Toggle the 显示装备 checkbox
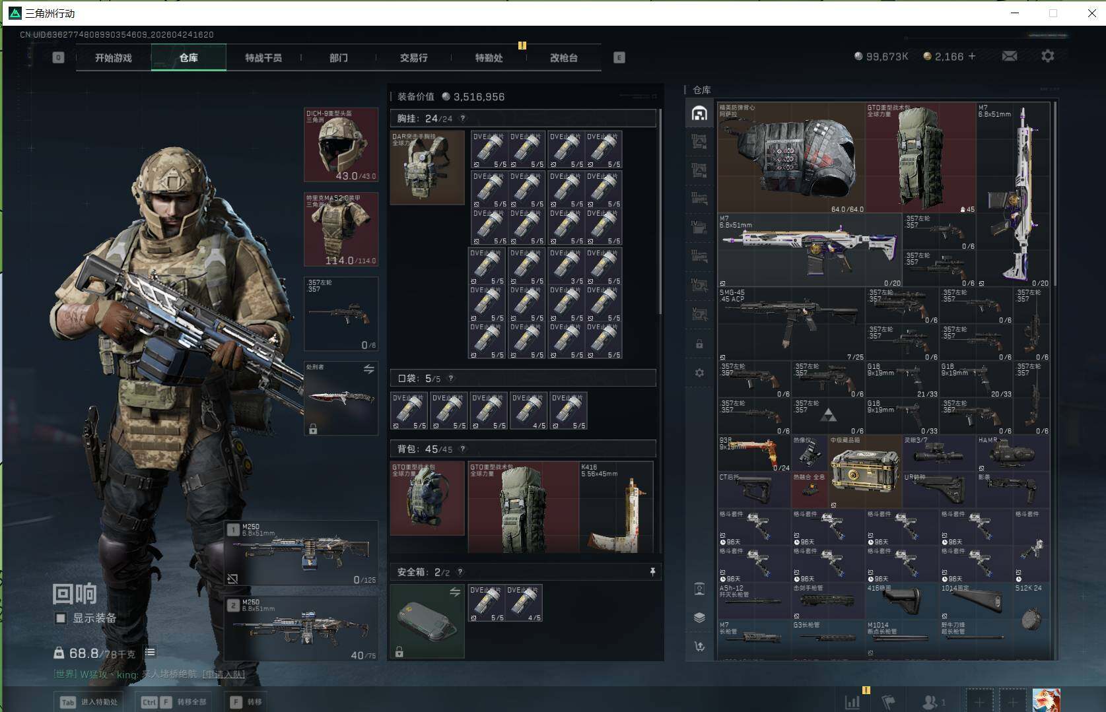Viewport: 1106px width, 712px height. pos(61,618)
